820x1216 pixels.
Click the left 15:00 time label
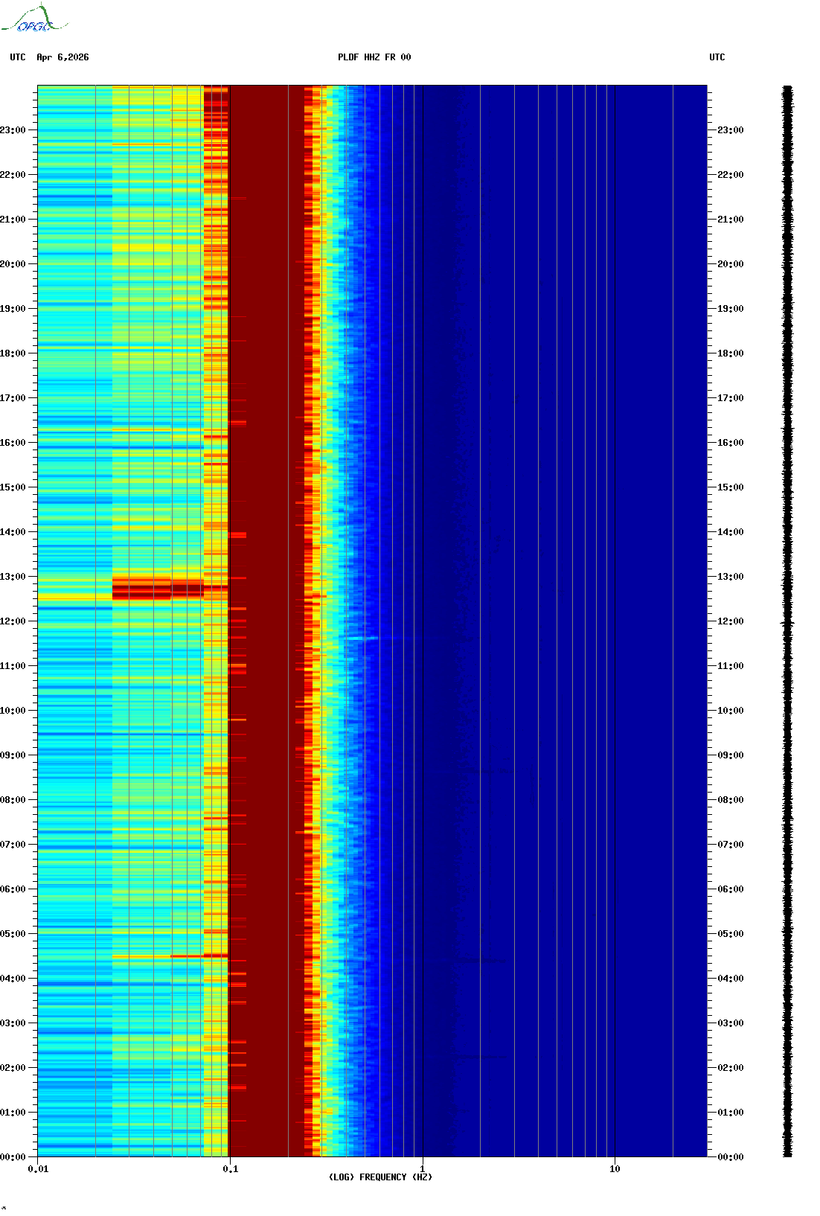coord(13,487)
